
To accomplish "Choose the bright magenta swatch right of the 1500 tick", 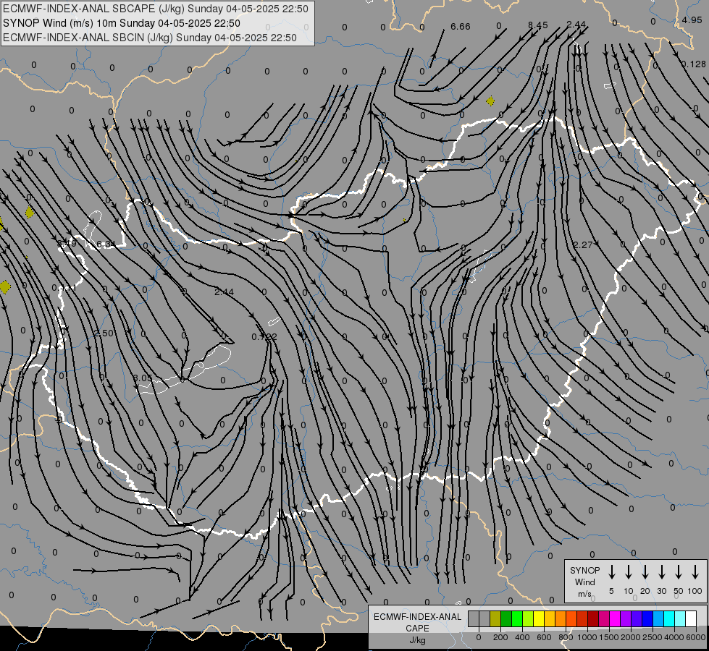I will click(615, 619).
